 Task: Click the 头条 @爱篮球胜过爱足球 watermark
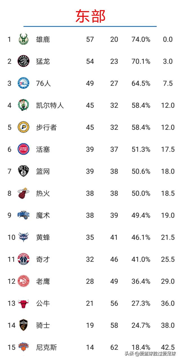(150, 354)
